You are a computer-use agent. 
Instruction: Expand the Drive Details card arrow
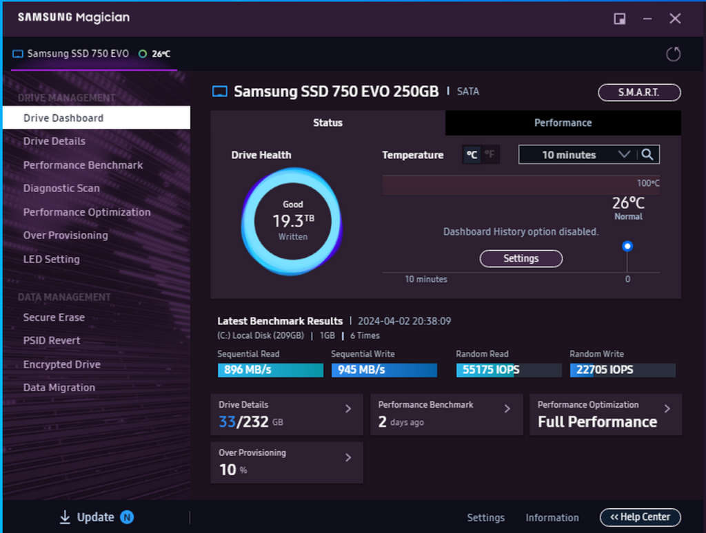pyautogui.click(x=348, y=408)
